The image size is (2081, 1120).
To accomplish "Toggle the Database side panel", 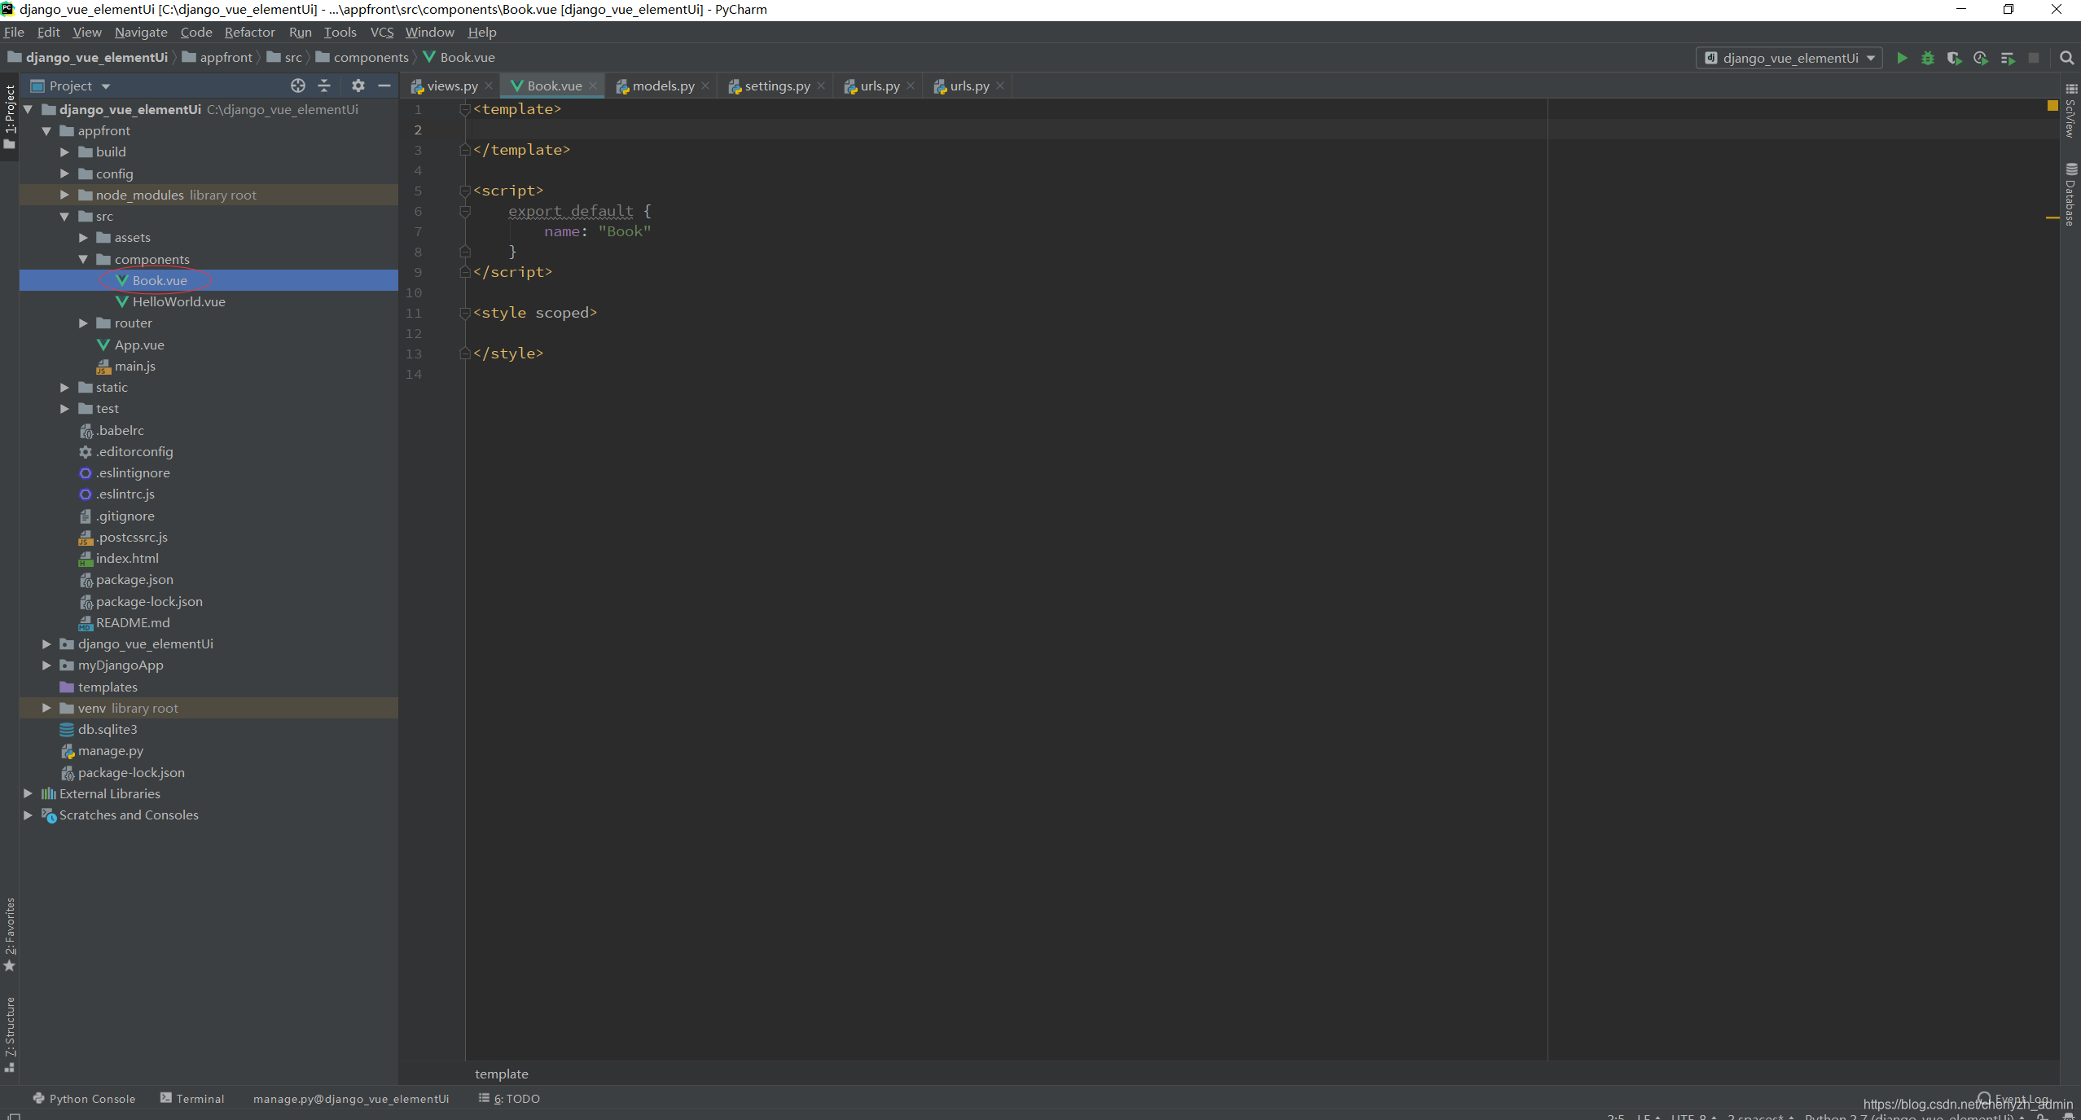I will (2070, 195).
